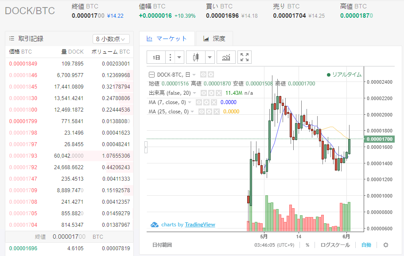Open chart settings gear at bottom right
404x256 pixels.
coord(385,245)
